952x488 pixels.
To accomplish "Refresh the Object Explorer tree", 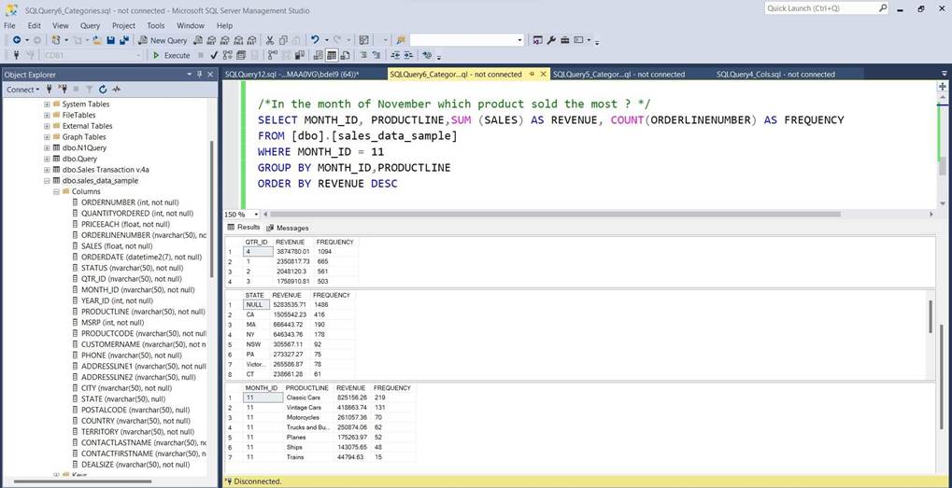I will pos(103,90).
